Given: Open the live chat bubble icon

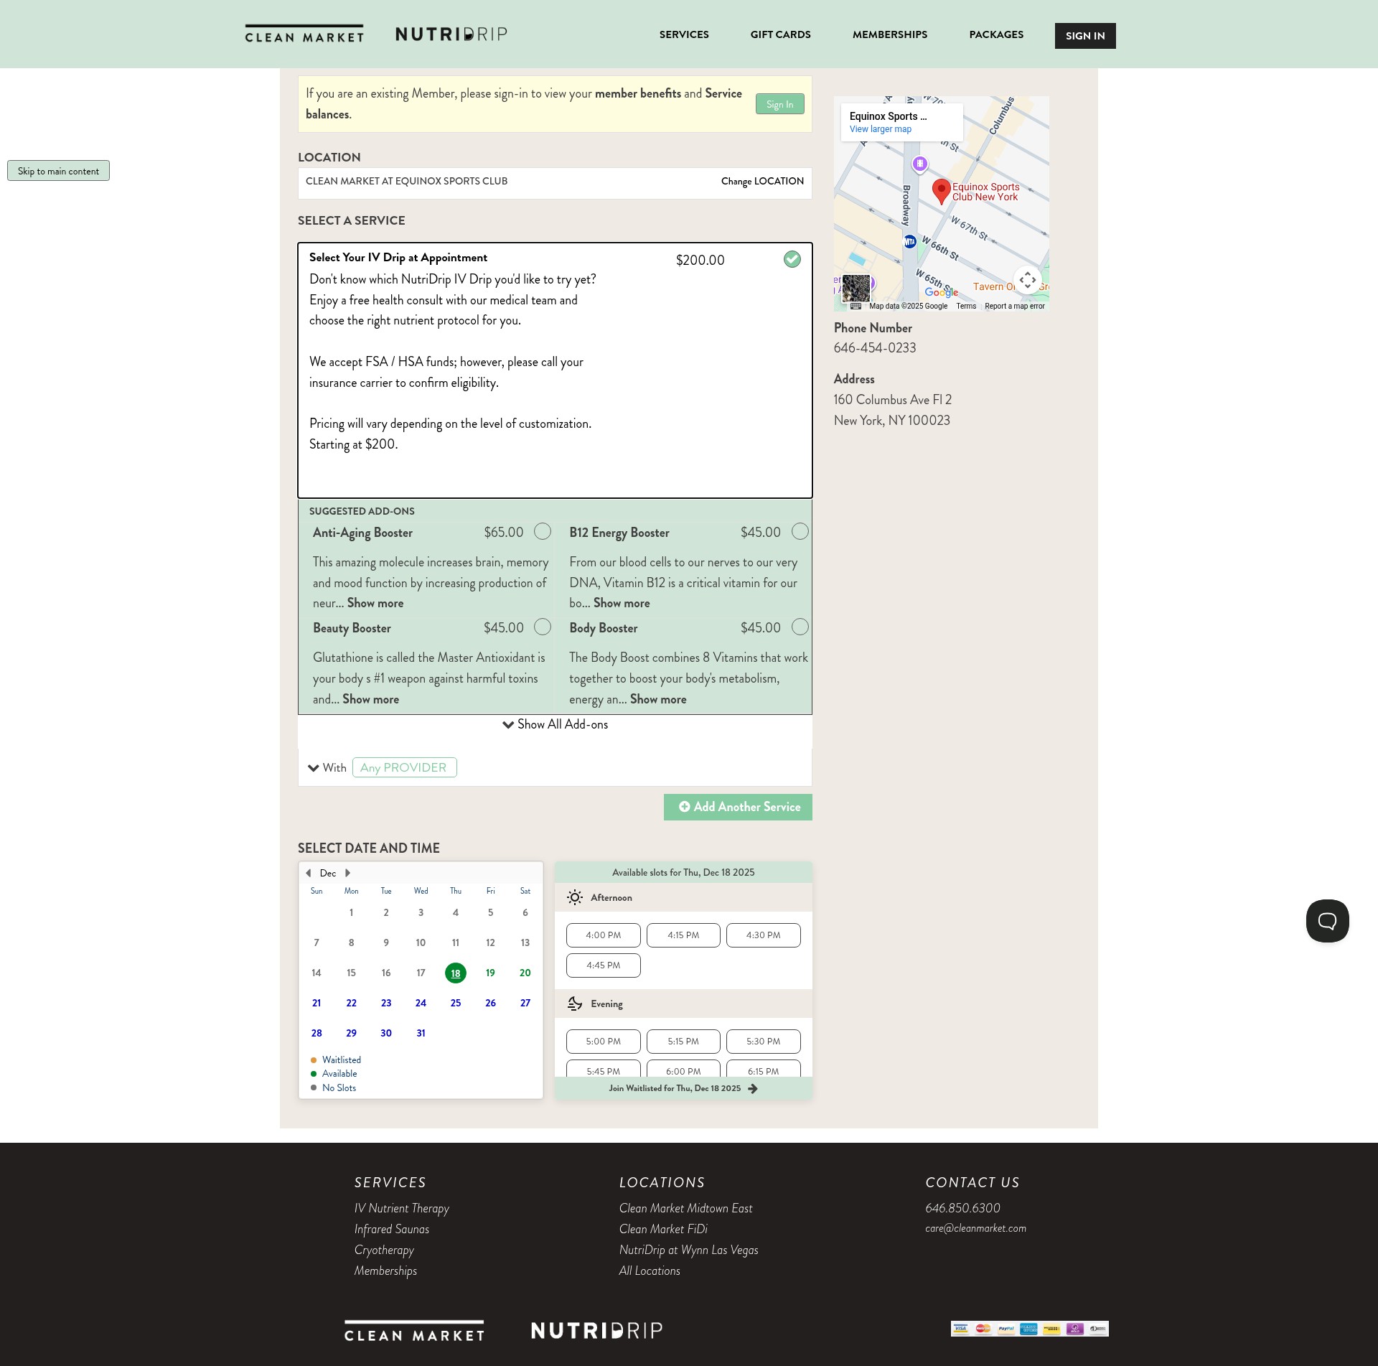Looking at the screenshot, I should pyautogui.click(x=1327, y=921).
